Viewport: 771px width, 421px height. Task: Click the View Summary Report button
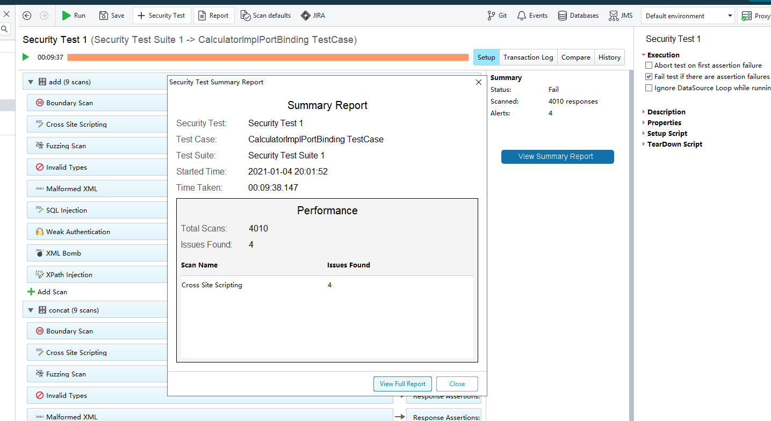(x=557, y=157)
